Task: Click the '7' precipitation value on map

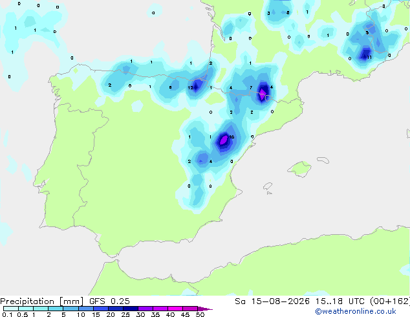Action: click(x=251, y=87)
